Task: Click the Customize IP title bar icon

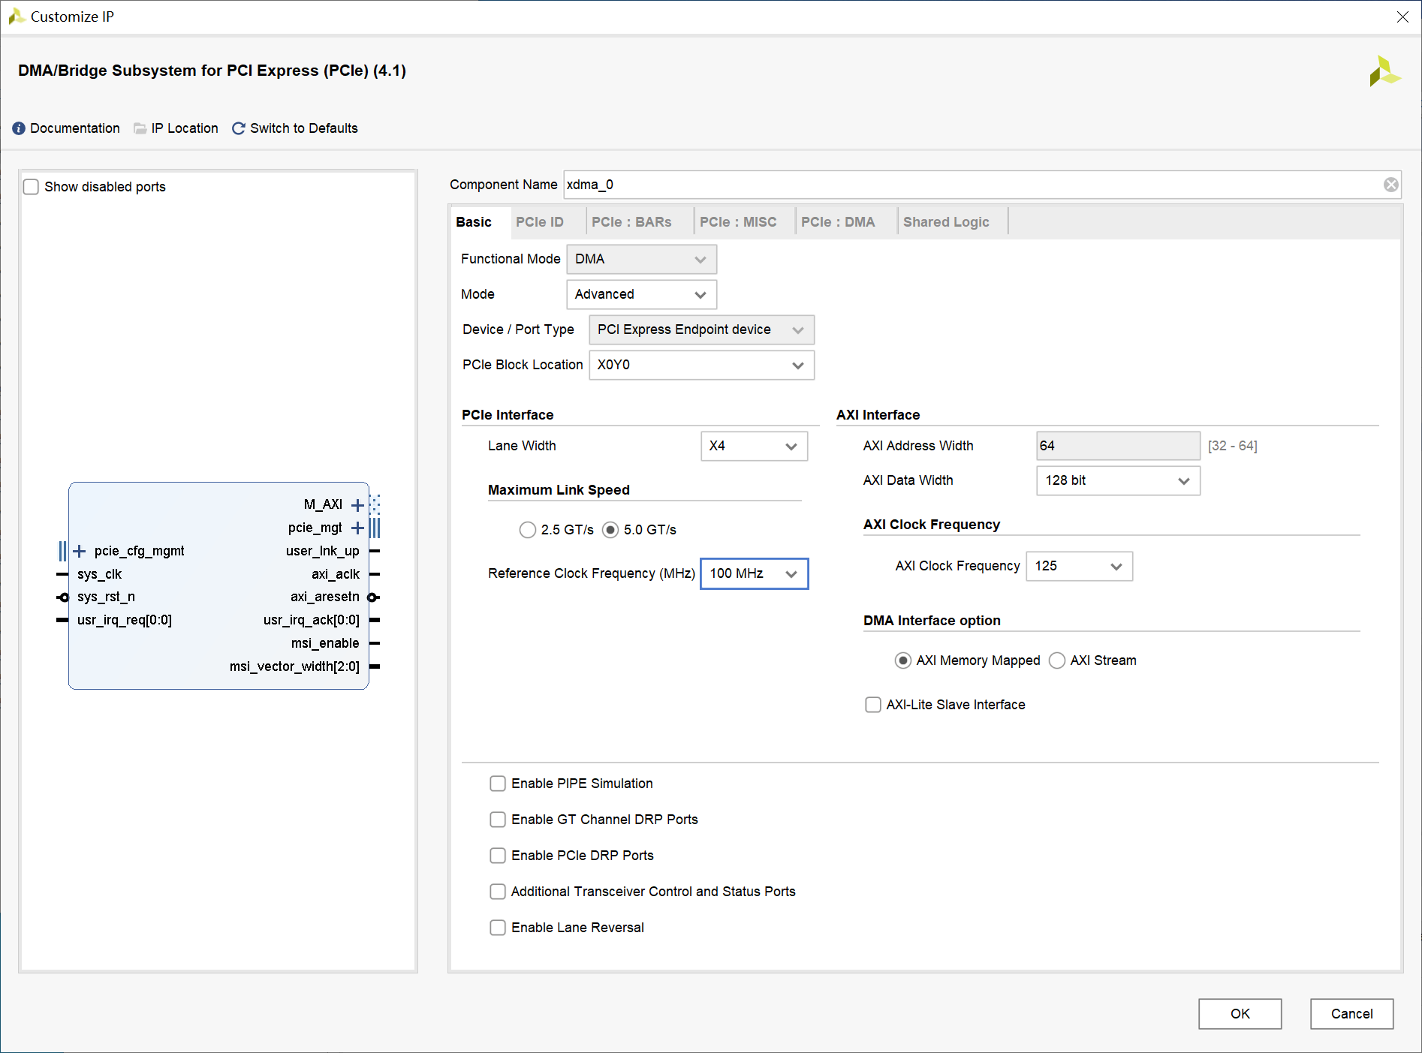Action: (x=16, y=16)
